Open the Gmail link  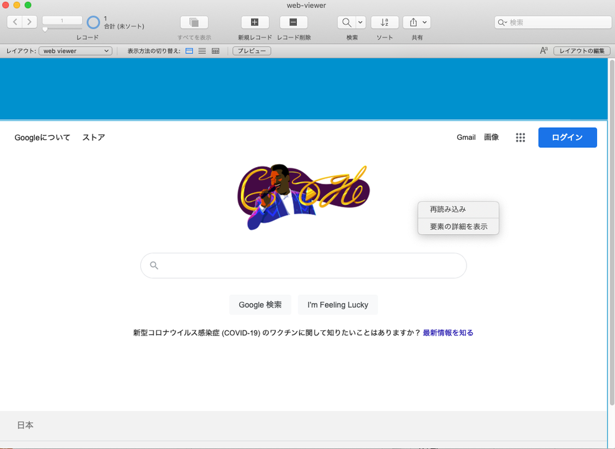[x=466, y=137]
